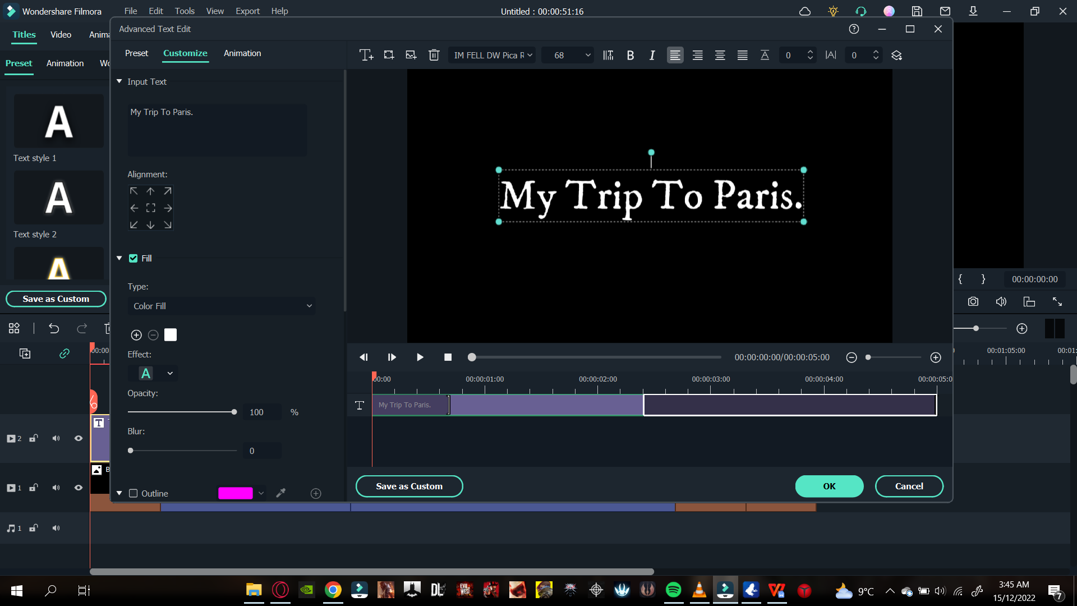
Task: Click the center alignment icon
Action: [x=698, y=55]
